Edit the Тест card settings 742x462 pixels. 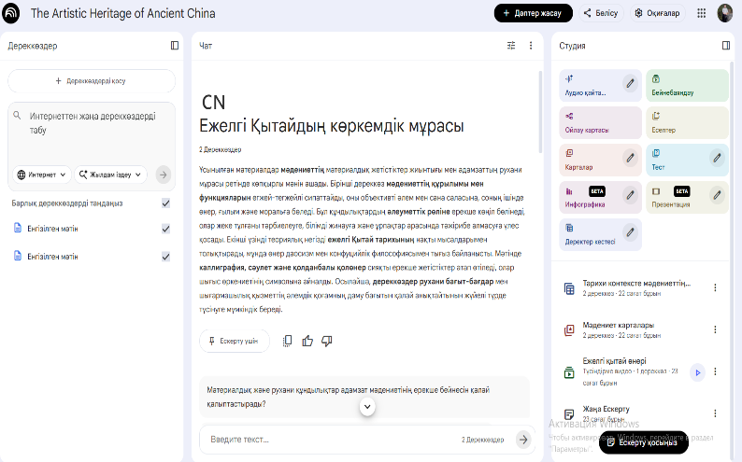click(x=717, y=158)
